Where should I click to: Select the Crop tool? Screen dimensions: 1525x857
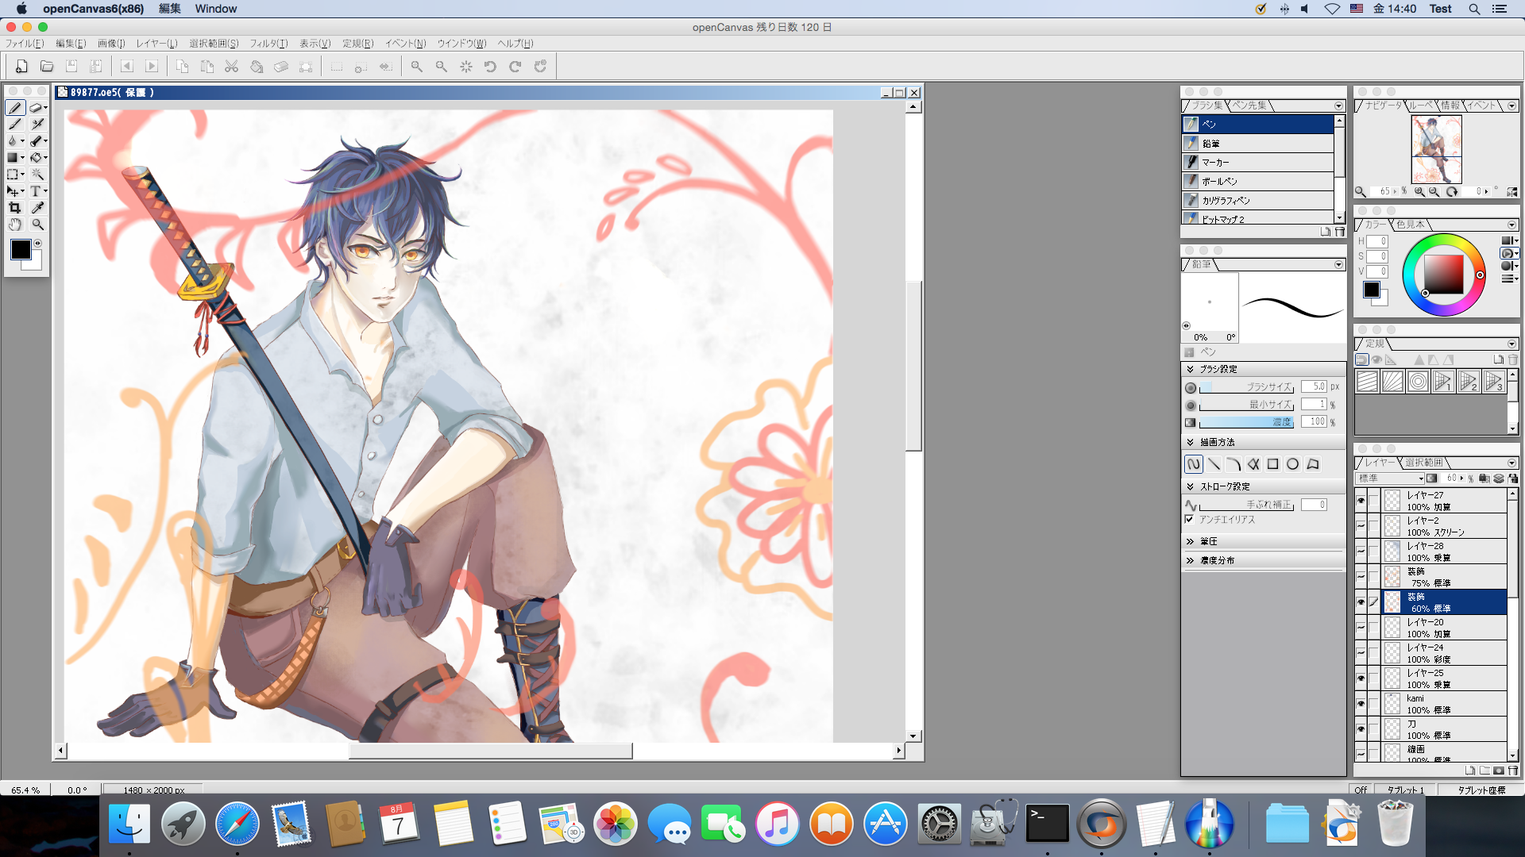pos(14,208)
